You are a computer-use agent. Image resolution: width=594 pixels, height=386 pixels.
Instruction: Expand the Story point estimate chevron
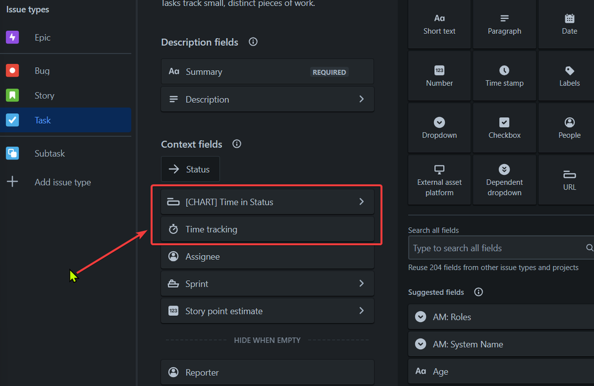point(362,310)
